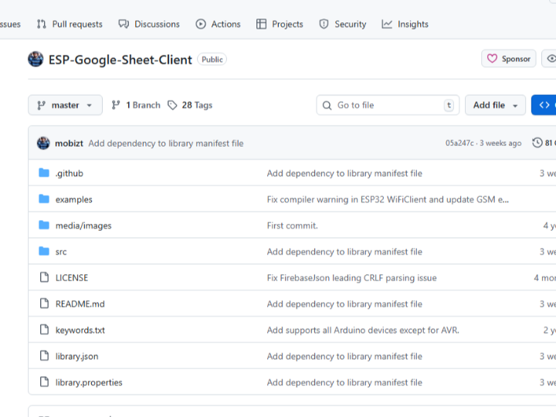Open the Discussions tab
The image size is (556, 417).
tap(149, 24)
